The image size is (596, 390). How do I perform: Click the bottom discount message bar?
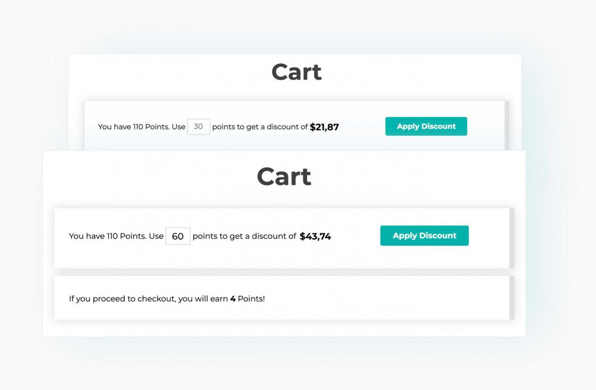pos(282,238)
